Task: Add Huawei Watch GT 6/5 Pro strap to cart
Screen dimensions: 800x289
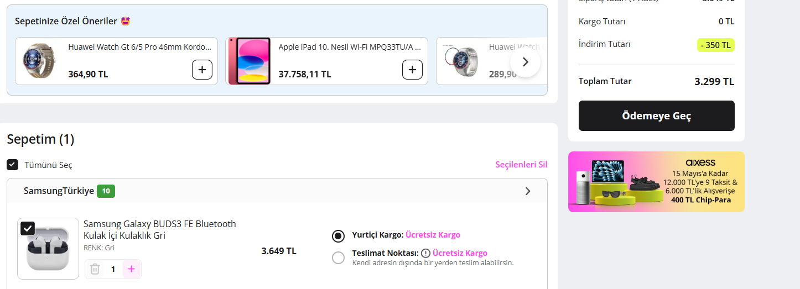Action: click(202, 70)
